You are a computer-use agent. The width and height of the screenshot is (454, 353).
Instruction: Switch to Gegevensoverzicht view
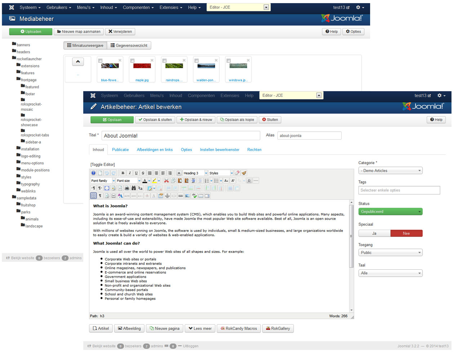(x=129, y=45)
